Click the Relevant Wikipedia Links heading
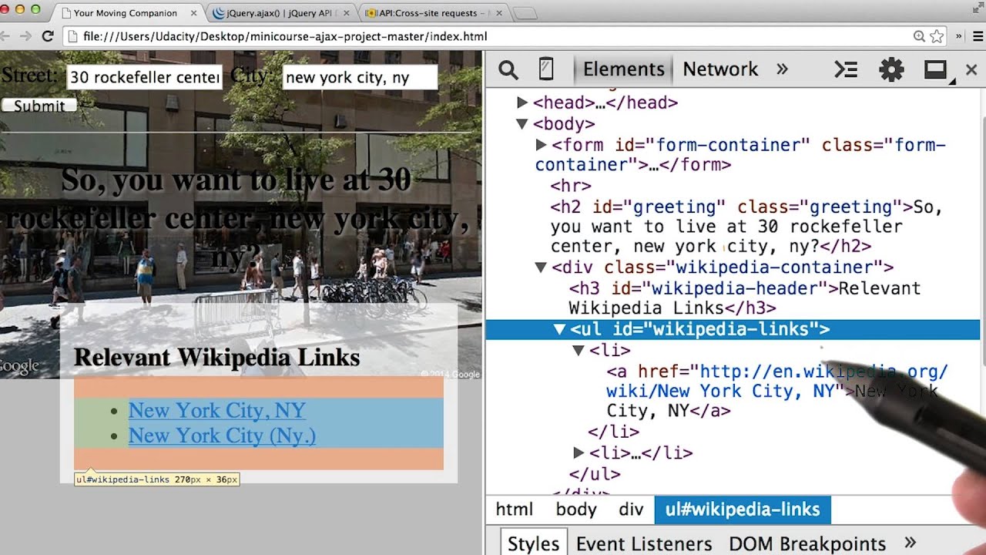Screen dimensions: 986x555 [x=216, y=357]
